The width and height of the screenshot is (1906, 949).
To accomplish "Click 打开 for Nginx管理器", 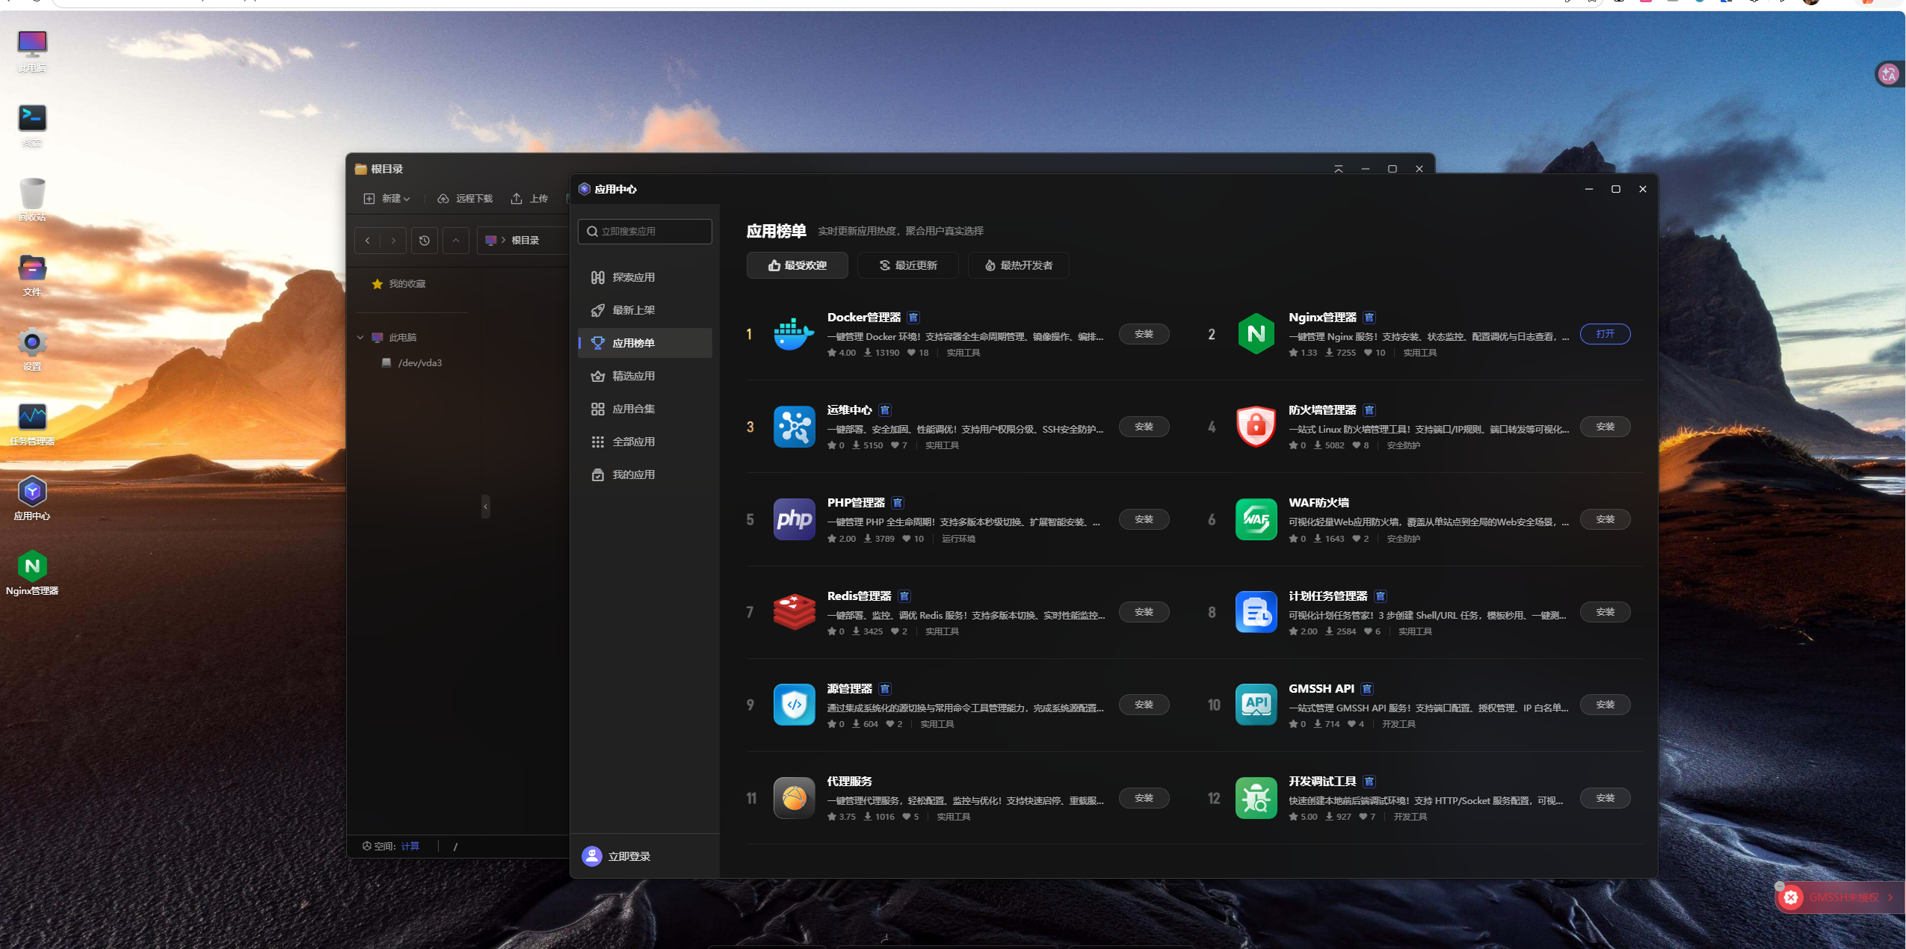I will click(x=1605, y=334).
